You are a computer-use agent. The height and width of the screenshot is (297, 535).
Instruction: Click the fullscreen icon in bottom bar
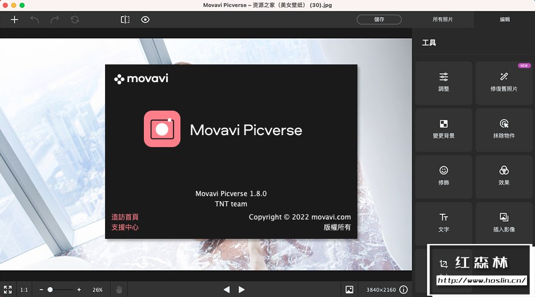click(x=7, y=290)
